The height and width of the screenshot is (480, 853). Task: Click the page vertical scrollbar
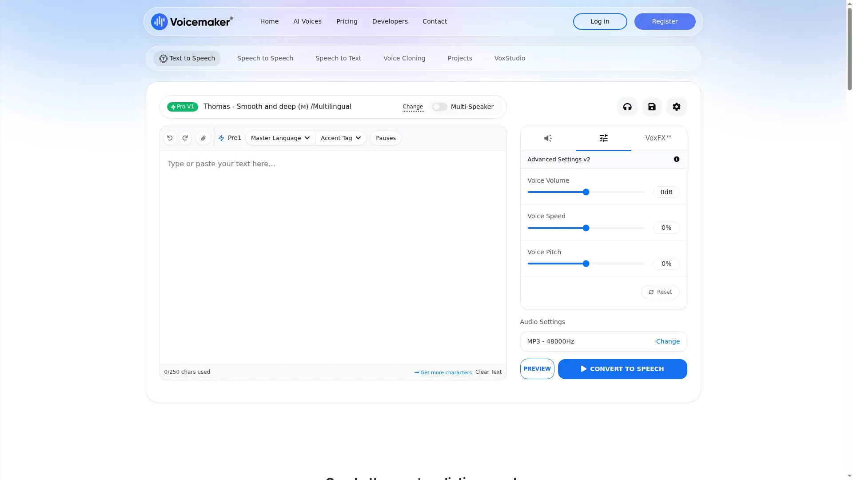tap(849, 49)
